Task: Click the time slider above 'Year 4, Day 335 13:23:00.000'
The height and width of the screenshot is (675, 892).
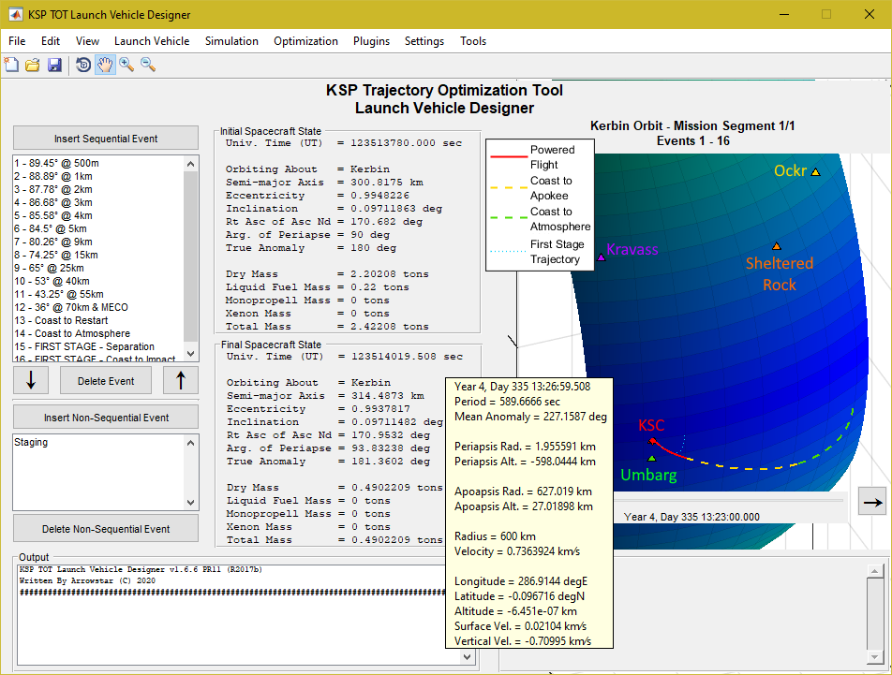Action: [729, 501]
